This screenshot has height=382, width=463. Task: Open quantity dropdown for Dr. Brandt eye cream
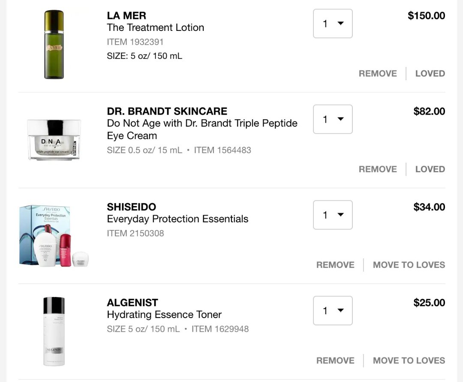tap(333, 119)
